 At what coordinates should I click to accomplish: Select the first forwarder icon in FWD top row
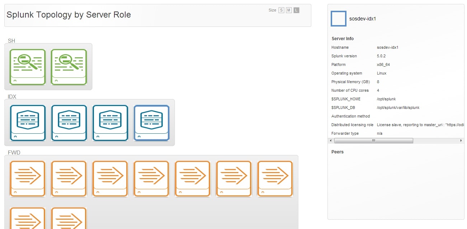28,179
